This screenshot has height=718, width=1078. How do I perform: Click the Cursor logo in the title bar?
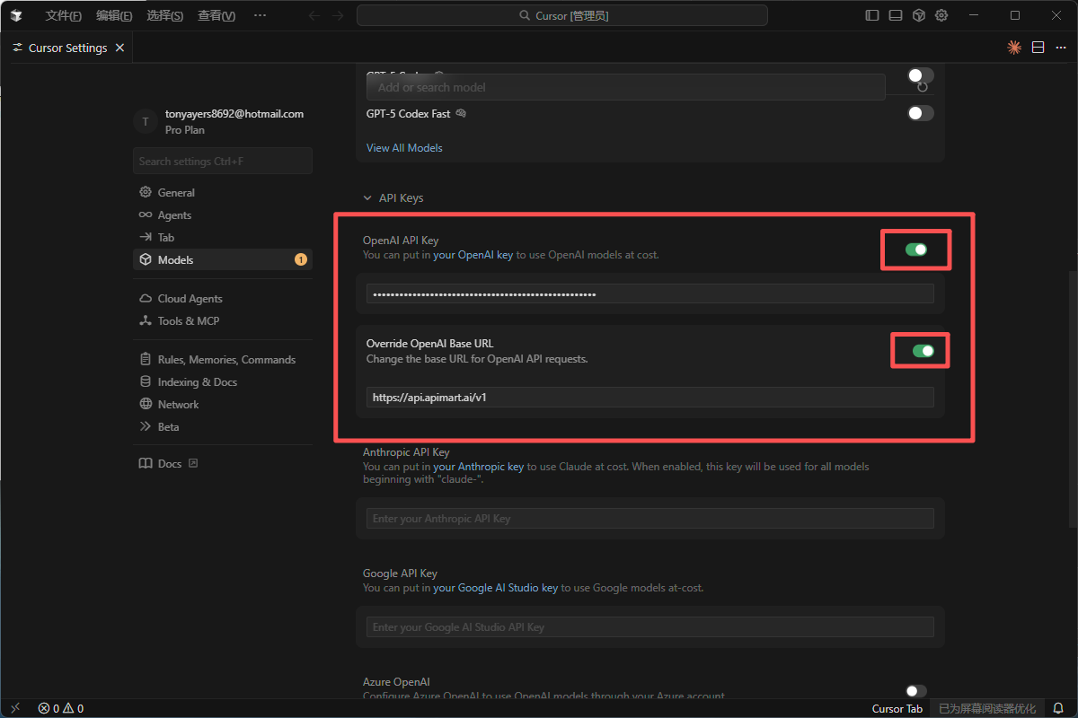[x=16, y=15]
